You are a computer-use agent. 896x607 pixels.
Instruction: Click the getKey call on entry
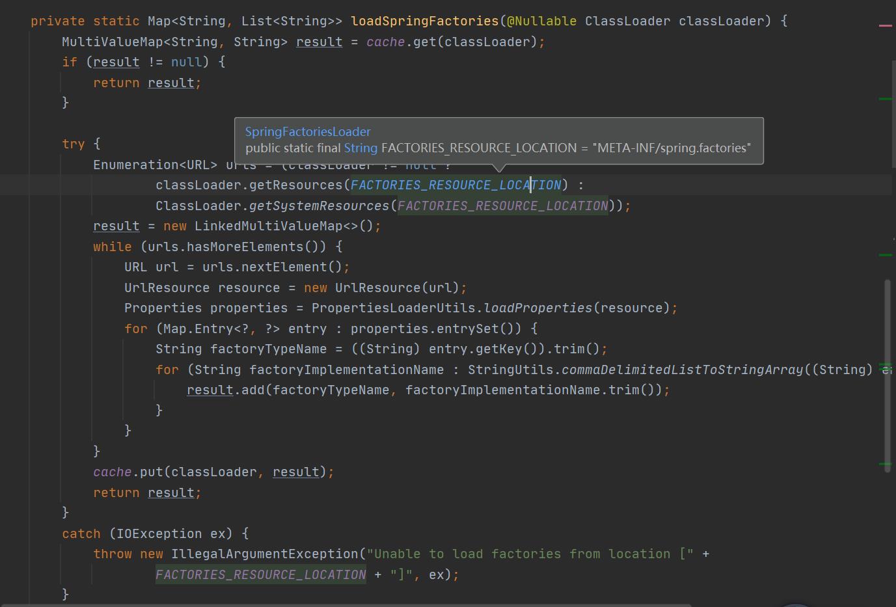499,349
